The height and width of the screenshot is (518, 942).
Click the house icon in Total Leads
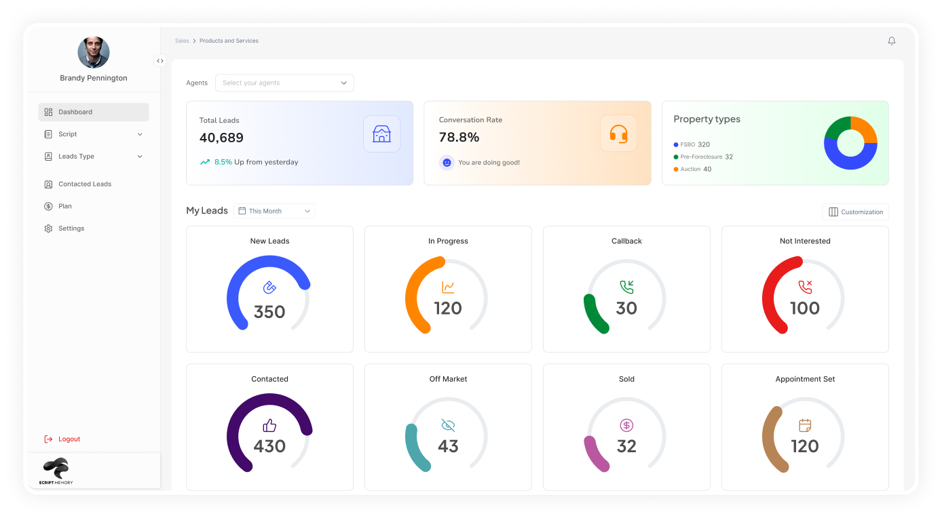381,134
